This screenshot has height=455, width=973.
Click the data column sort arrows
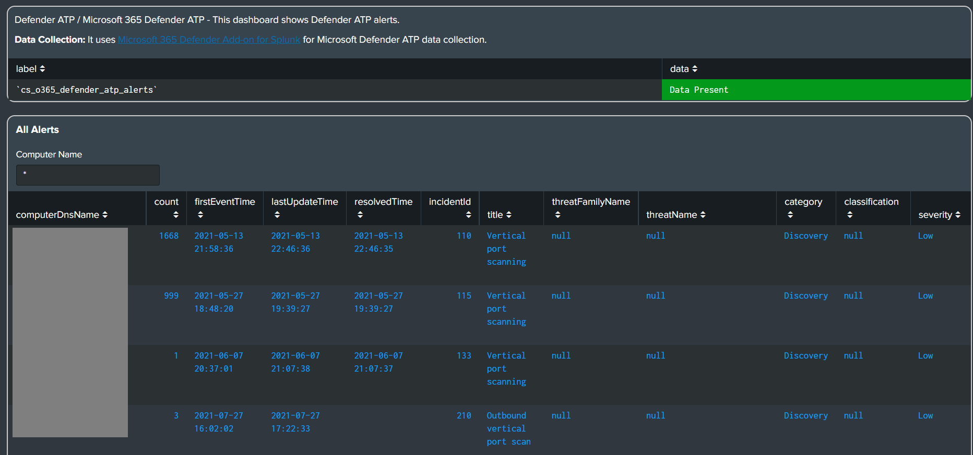(x=695, y=69)
